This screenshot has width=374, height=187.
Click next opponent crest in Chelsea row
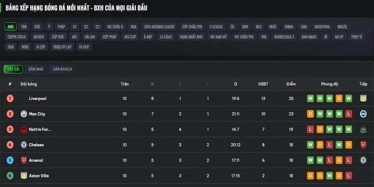point(363,144)
